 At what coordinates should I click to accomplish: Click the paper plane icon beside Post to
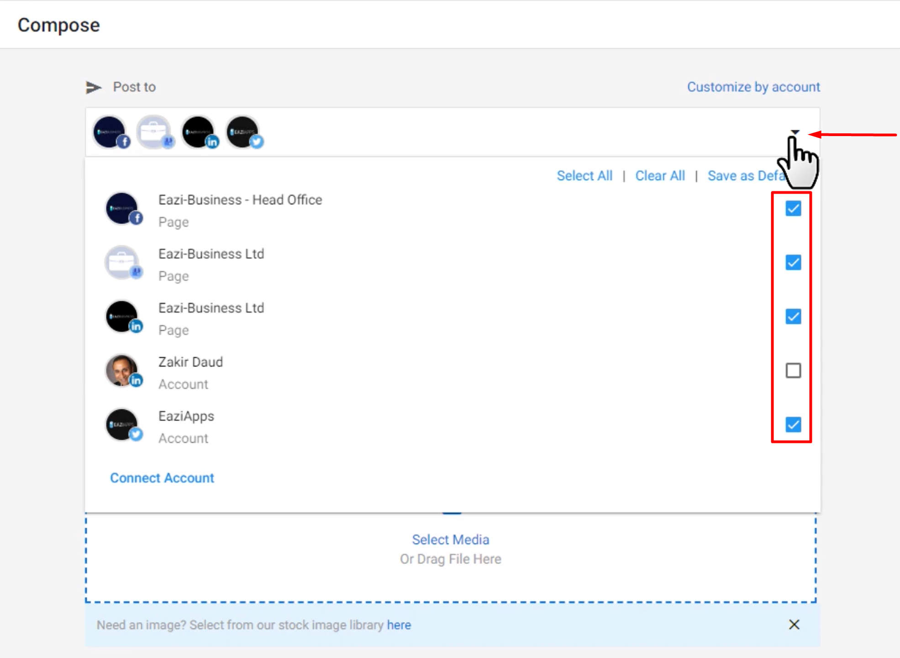pyautogui.click(x=93, y=87)
